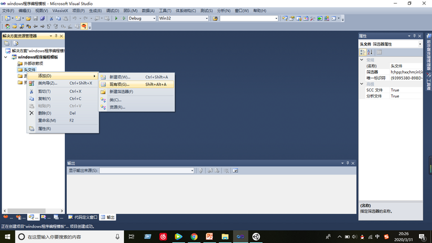Open Solution Explorer via toolbar icon
432x243 pixels.
click(284, 18)
